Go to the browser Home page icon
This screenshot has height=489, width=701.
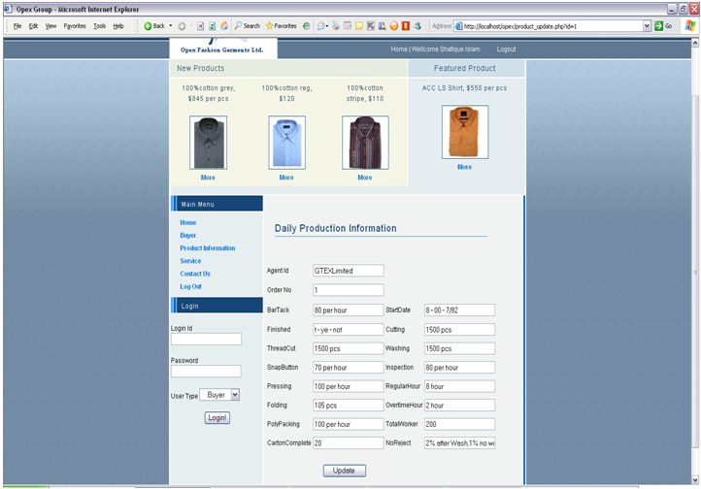[x=225, y=26]
